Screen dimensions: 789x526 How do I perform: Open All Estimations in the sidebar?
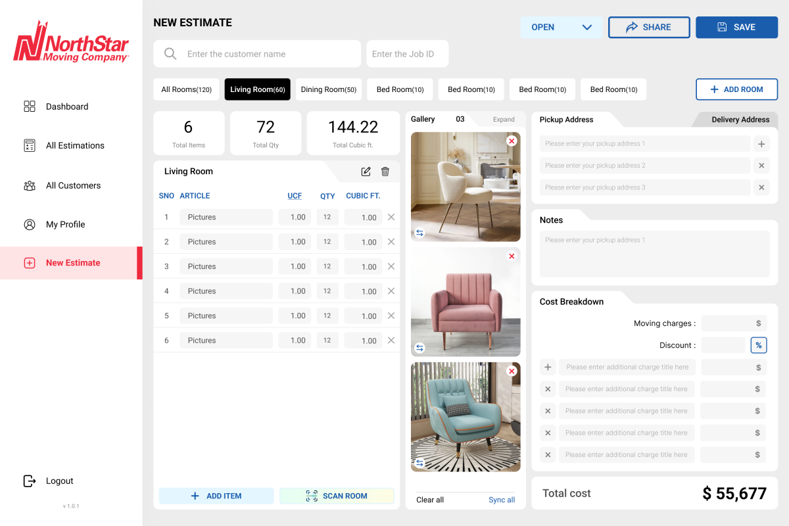[x=75, y=145]
